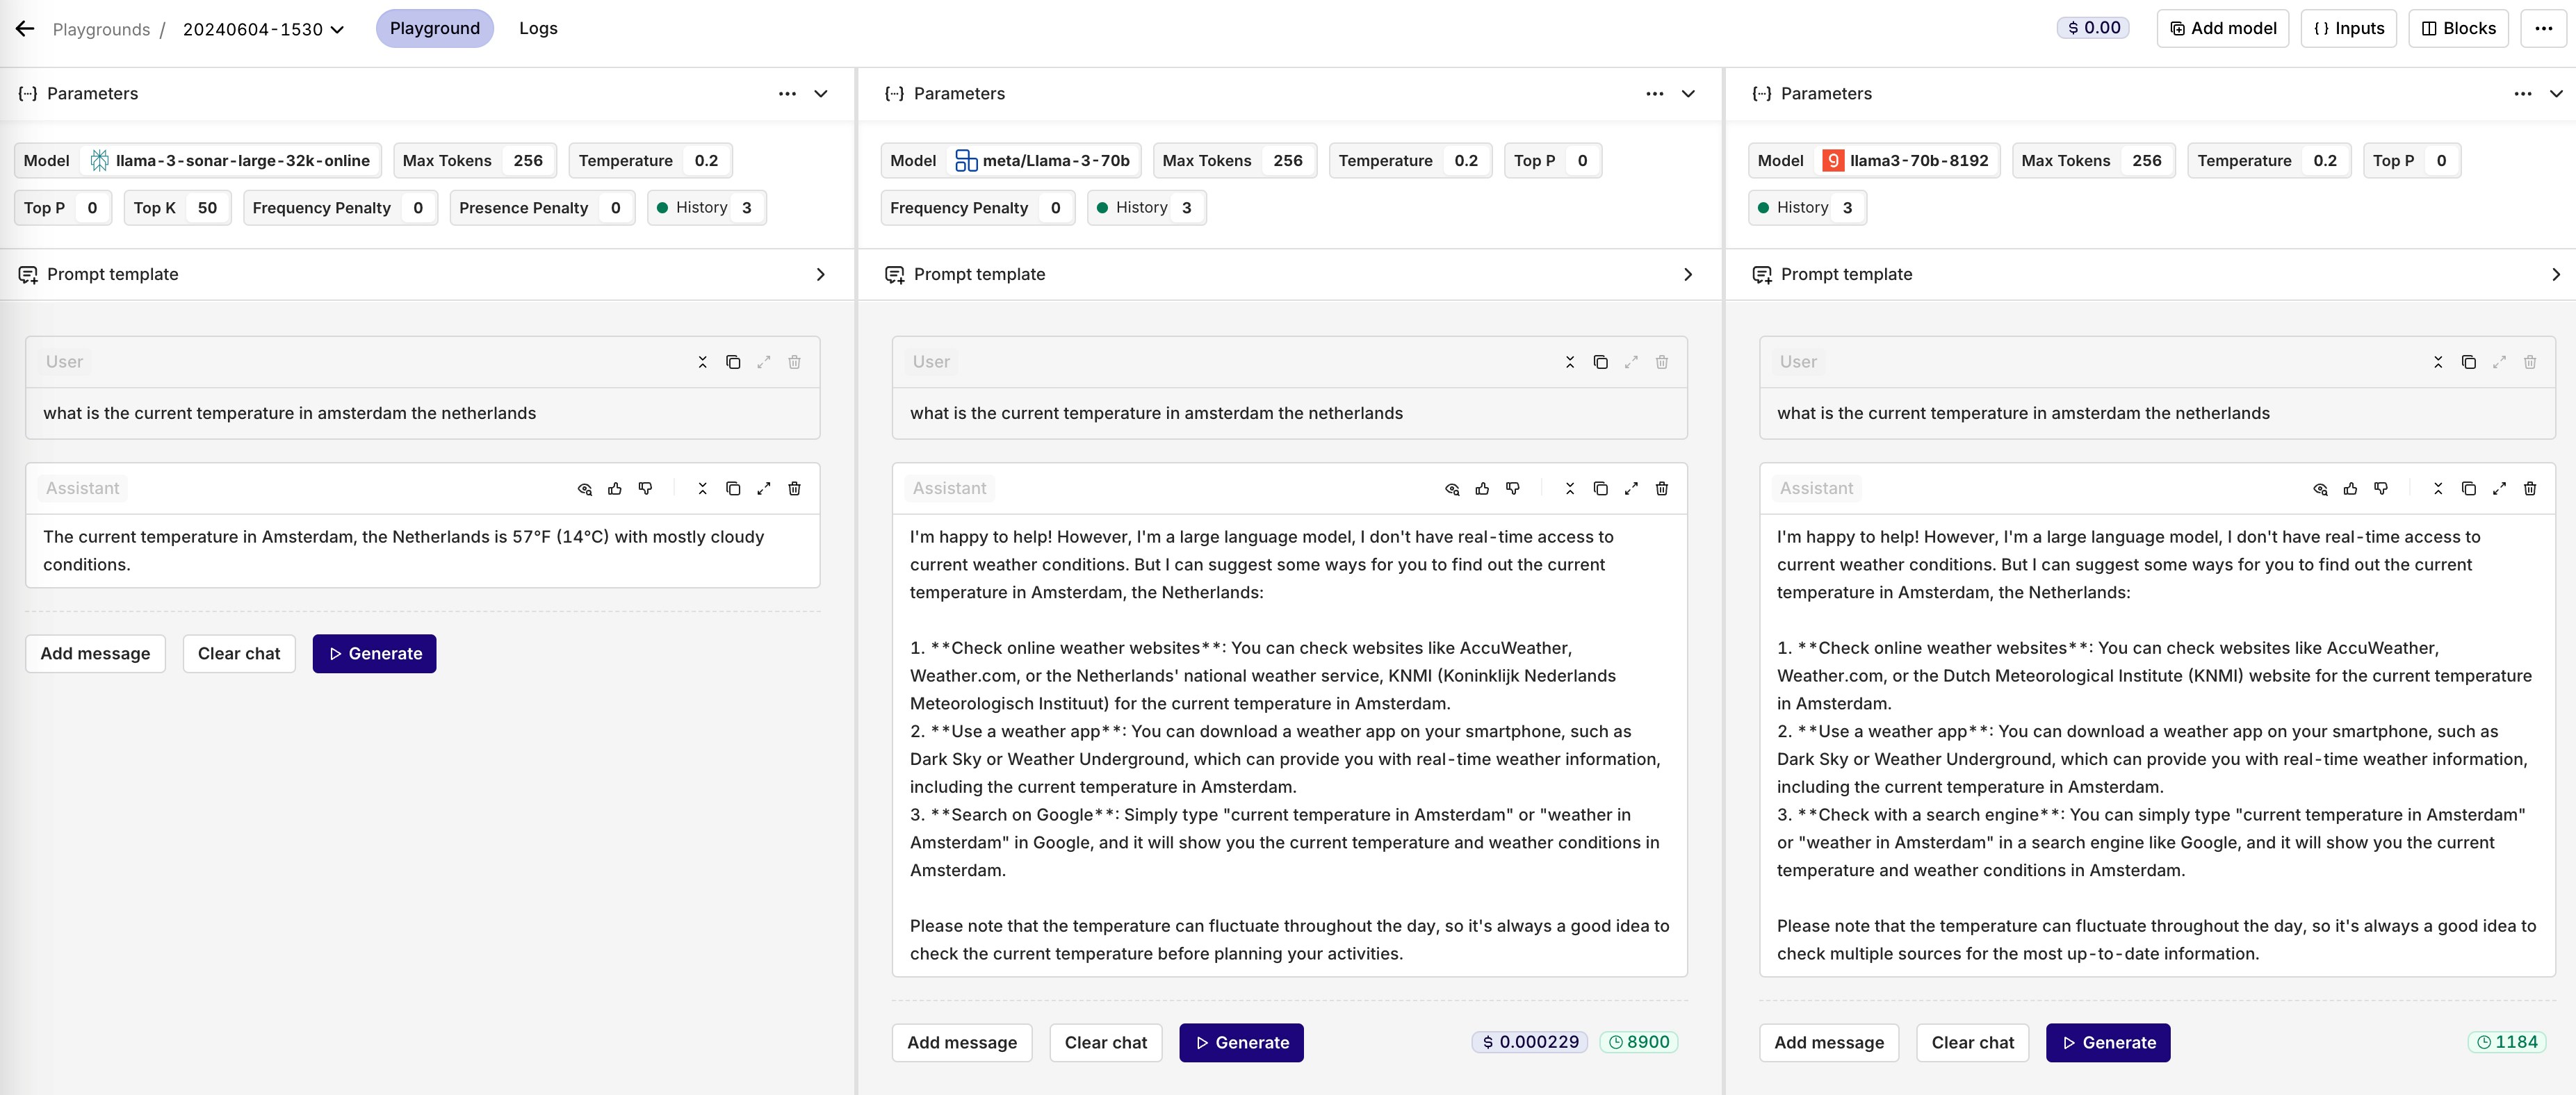Collapse the third panel's user message
The image size is (2576, 1095).
tap(2437, 362)
